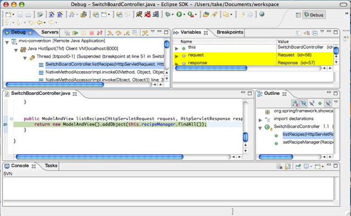Select the Debug perspective button
Screen dimensions: 351x216
pyautogui.click(x=314, y=15)
